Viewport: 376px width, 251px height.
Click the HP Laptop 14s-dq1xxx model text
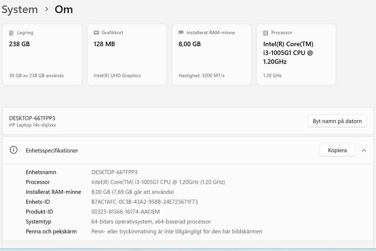click(x=33, y=125)
